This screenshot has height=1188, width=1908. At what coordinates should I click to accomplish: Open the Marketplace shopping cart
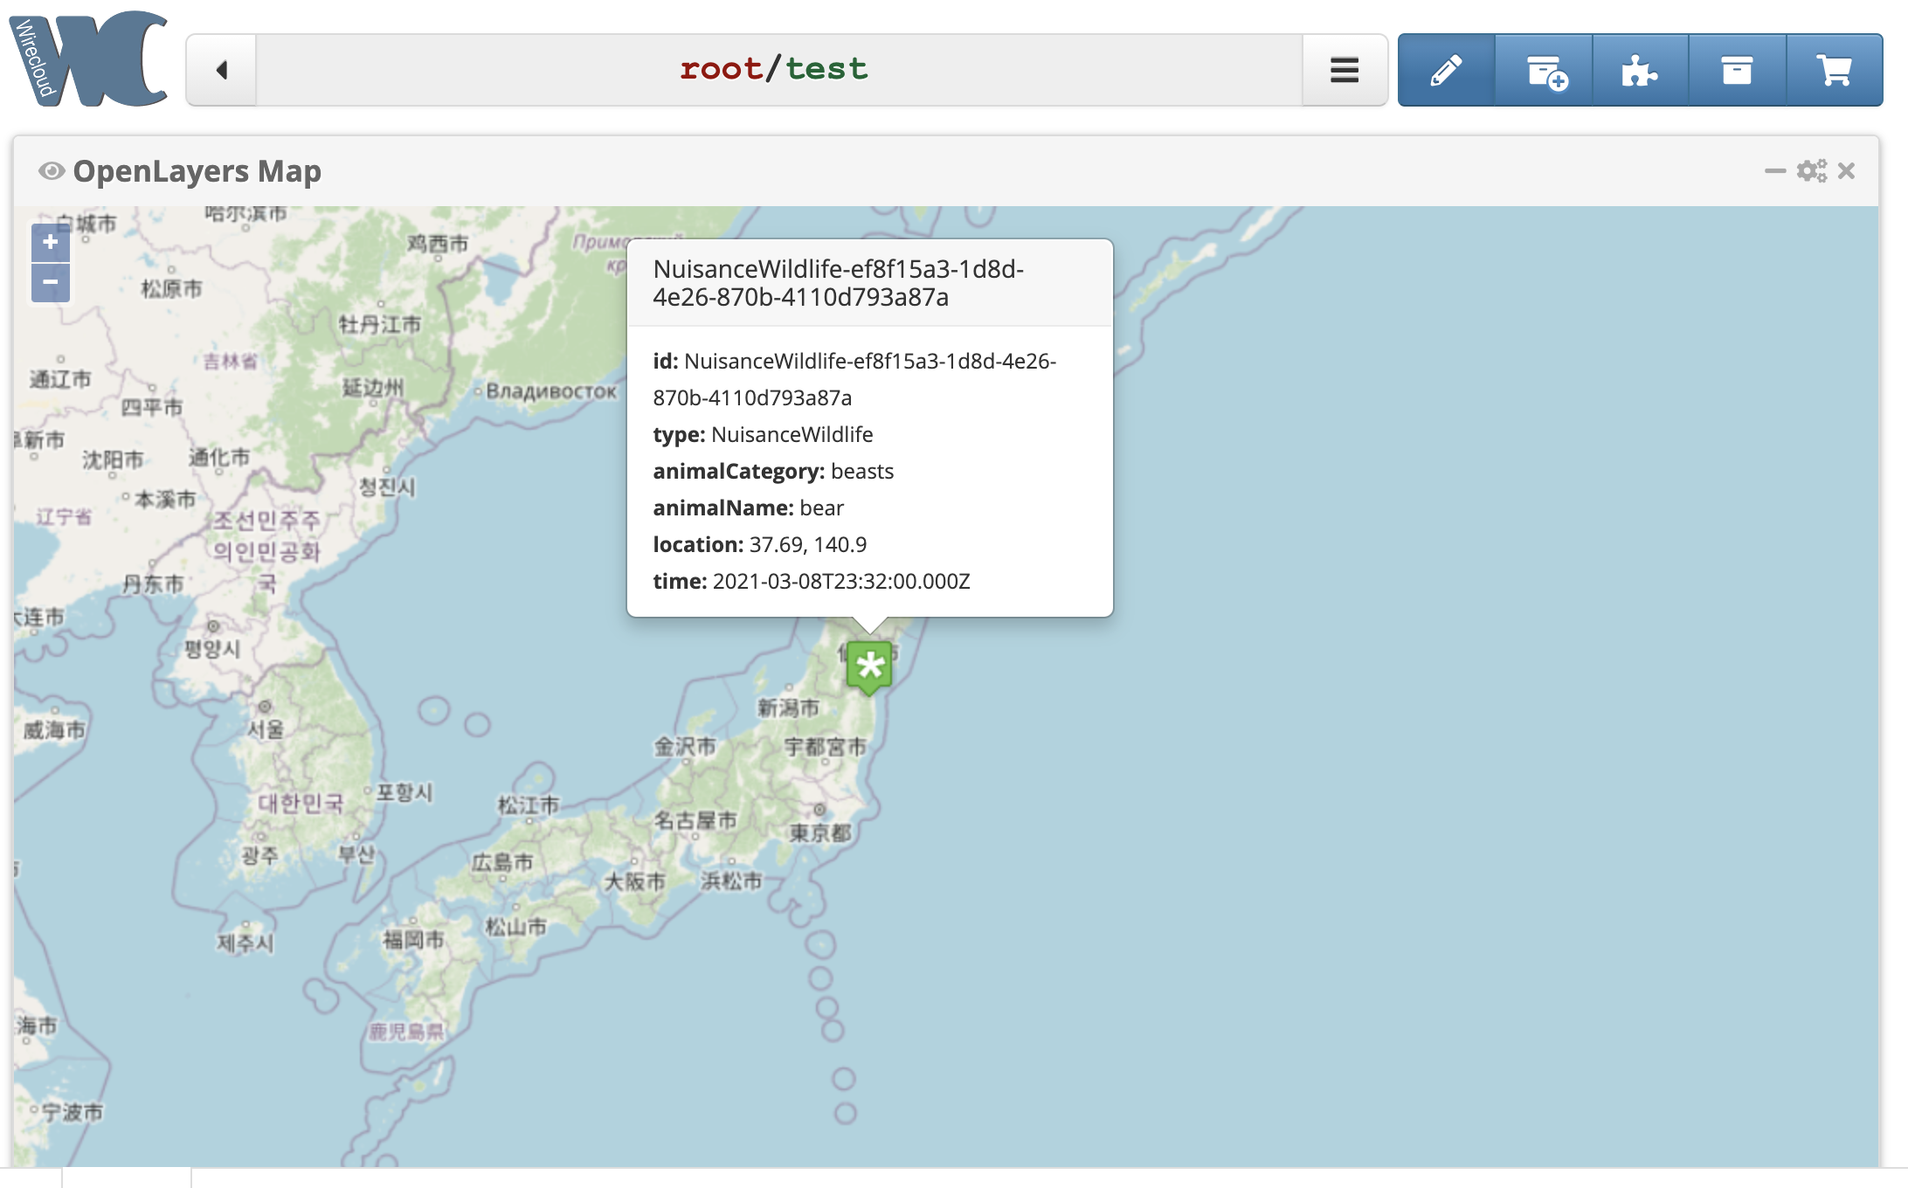(x=1835, y=70)
